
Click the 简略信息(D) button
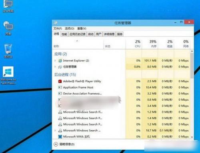click(64, 144)
